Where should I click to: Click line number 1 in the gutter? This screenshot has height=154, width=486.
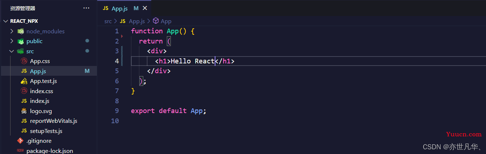point(117,31)
